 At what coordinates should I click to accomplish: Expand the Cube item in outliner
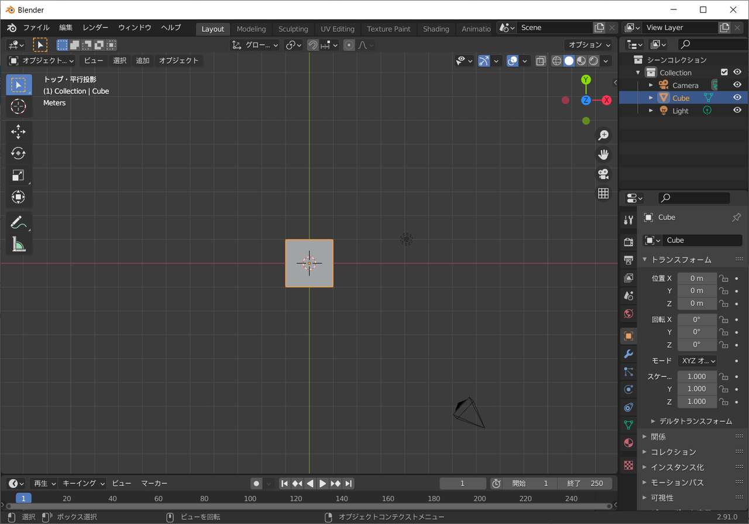(651, 98)
